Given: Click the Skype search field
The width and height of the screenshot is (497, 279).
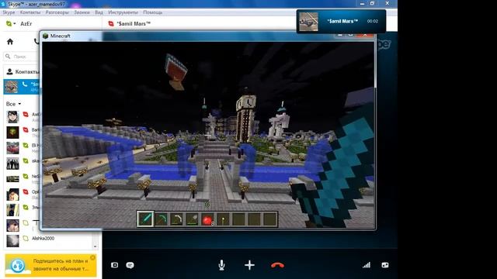Looking at the screenshot, I should click(x=21, y=57).
